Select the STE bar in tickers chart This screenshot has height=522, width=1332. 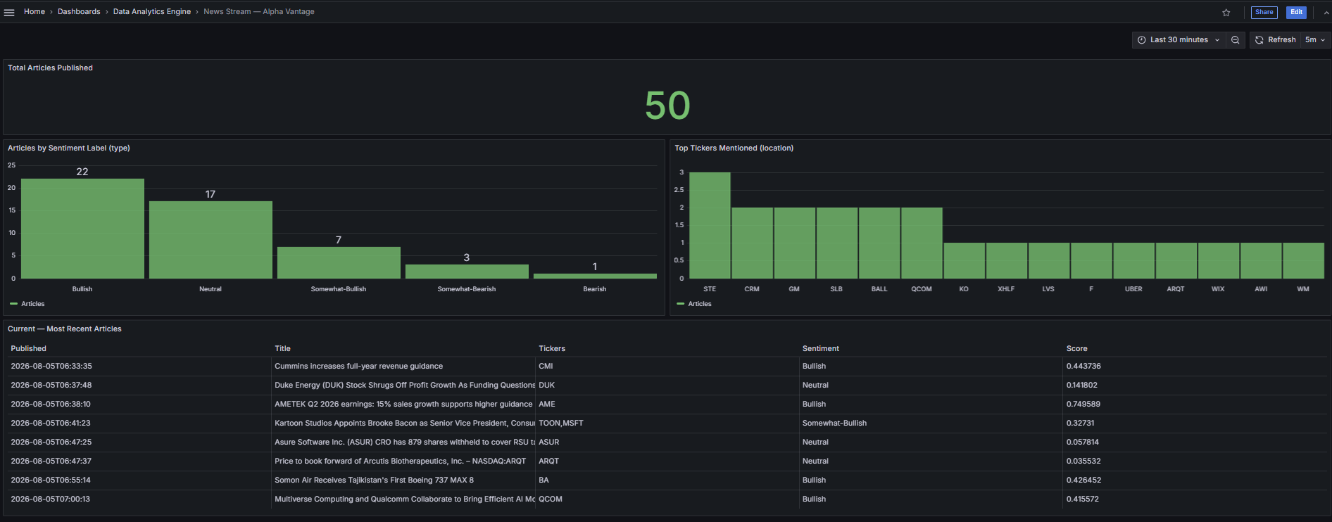pos(710,225)
